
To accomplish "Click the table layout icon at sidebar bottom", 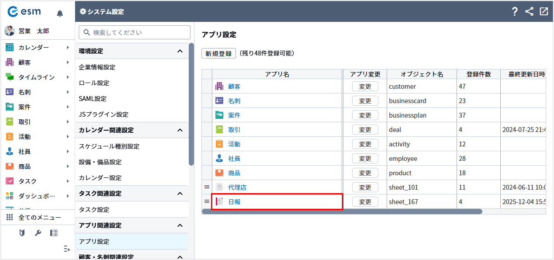I will pos(54,233).
